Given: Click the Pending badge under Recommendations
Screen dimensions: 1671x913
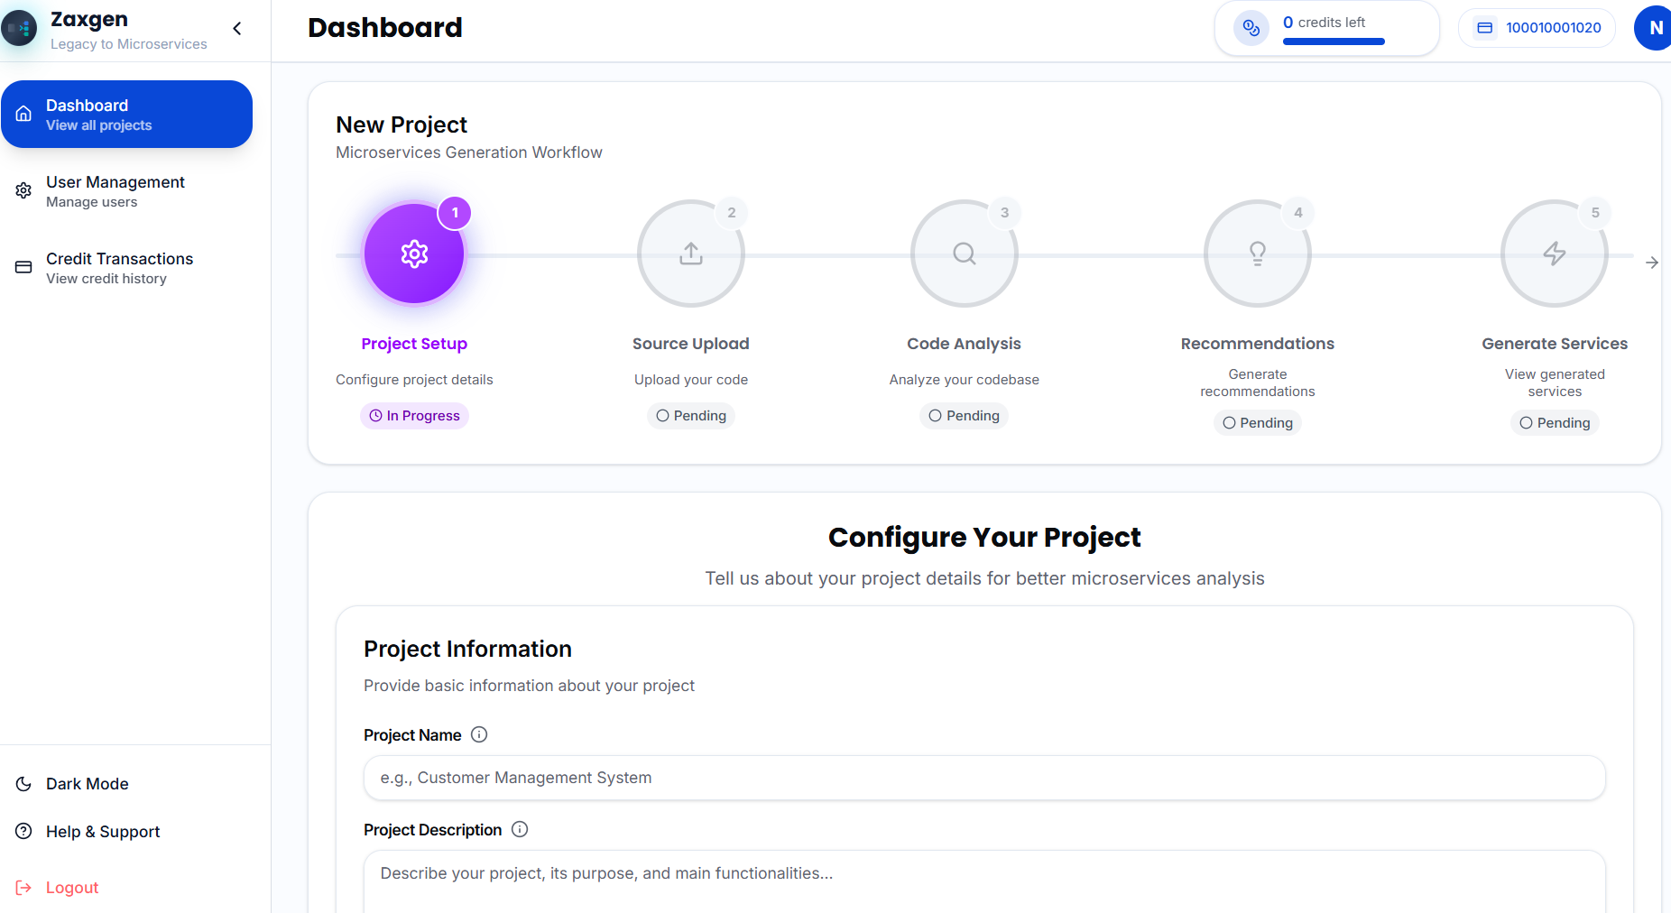Looking at the screenshot, I should click(x=1258, y=423).
